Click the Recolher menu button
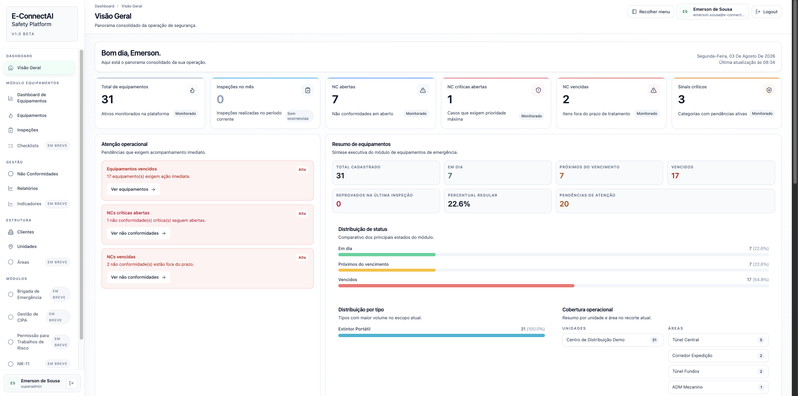 (650, 12)
